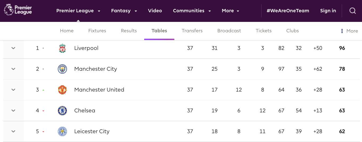Open the Premier League dropdown menu
Screen dimensions: 362x142
coord(78,11)
